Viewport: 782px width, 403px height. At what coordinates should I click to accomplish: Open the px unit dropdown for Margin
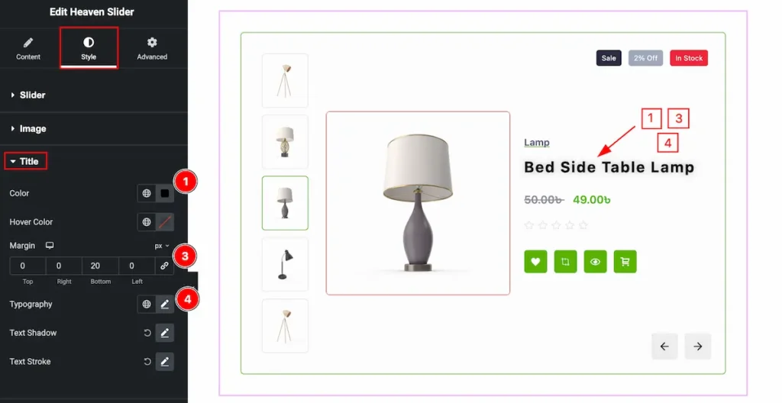point(162,246)
